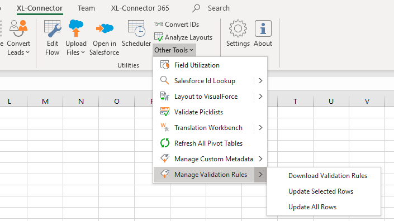394x221 pixels.
Task: Open the Scheduler calendar icon
Action: click(136, 29)
